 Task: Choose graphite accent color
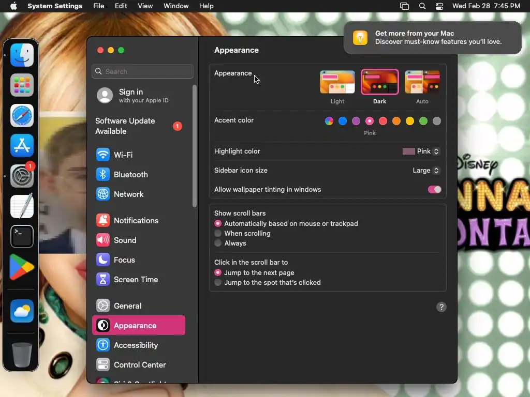click(437, 121)
